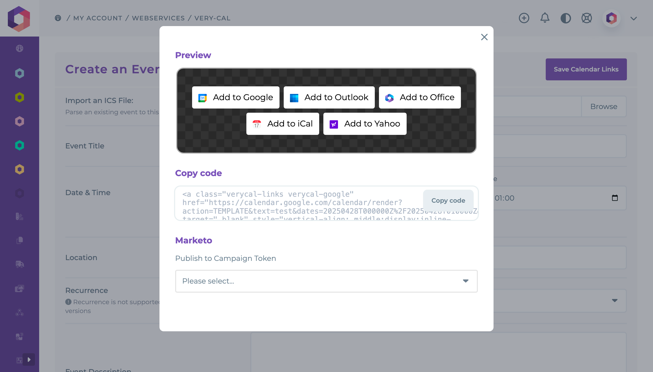
Task: Click the bell notifications icon
Action: (x=545, y=18)
